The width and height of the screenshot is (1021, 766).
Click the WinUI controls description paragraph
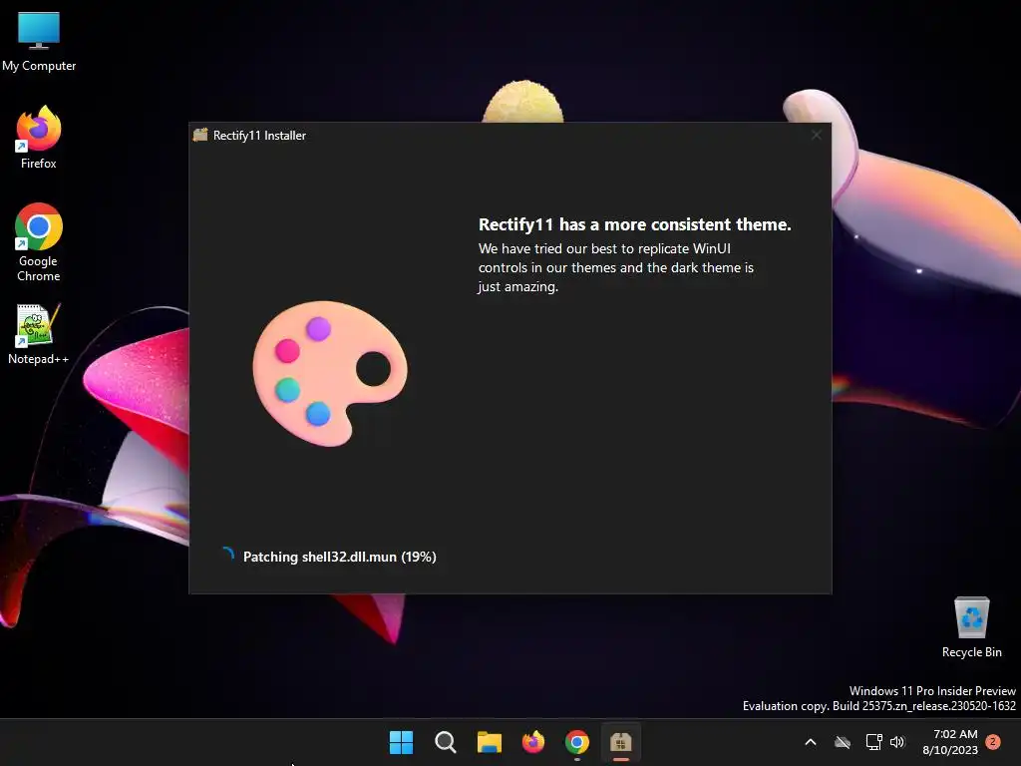pyautogui.click(x=616, y=267)
